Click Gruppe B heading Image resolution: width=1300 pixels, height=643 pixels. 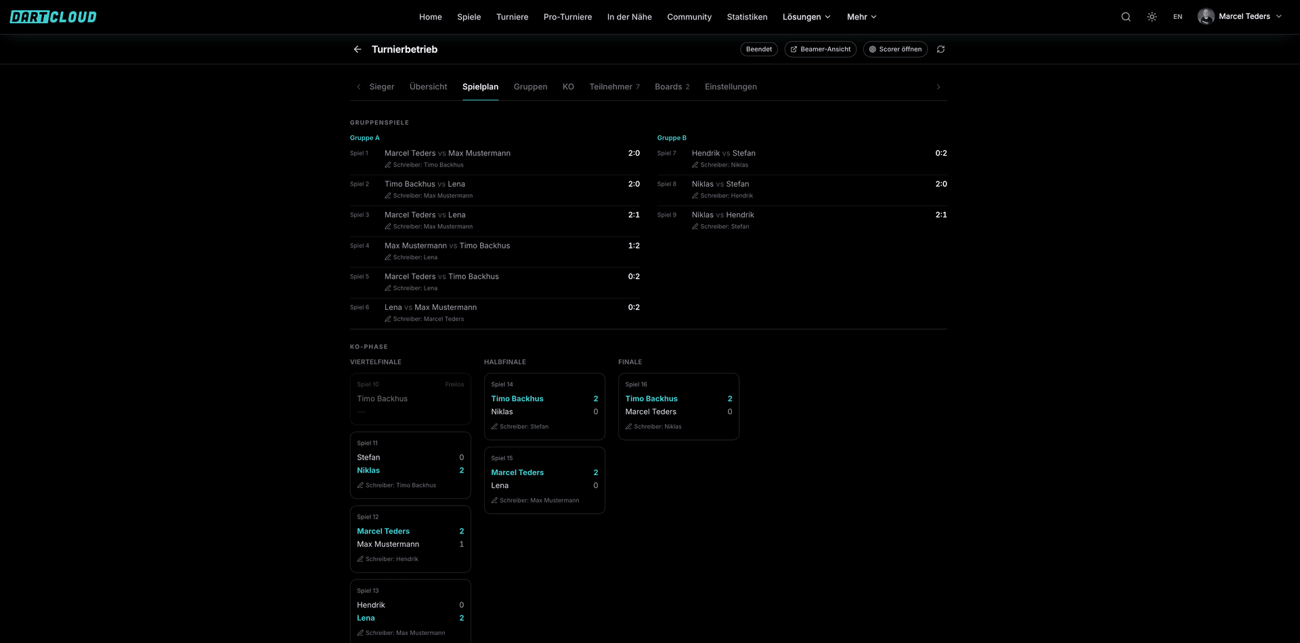672,138
